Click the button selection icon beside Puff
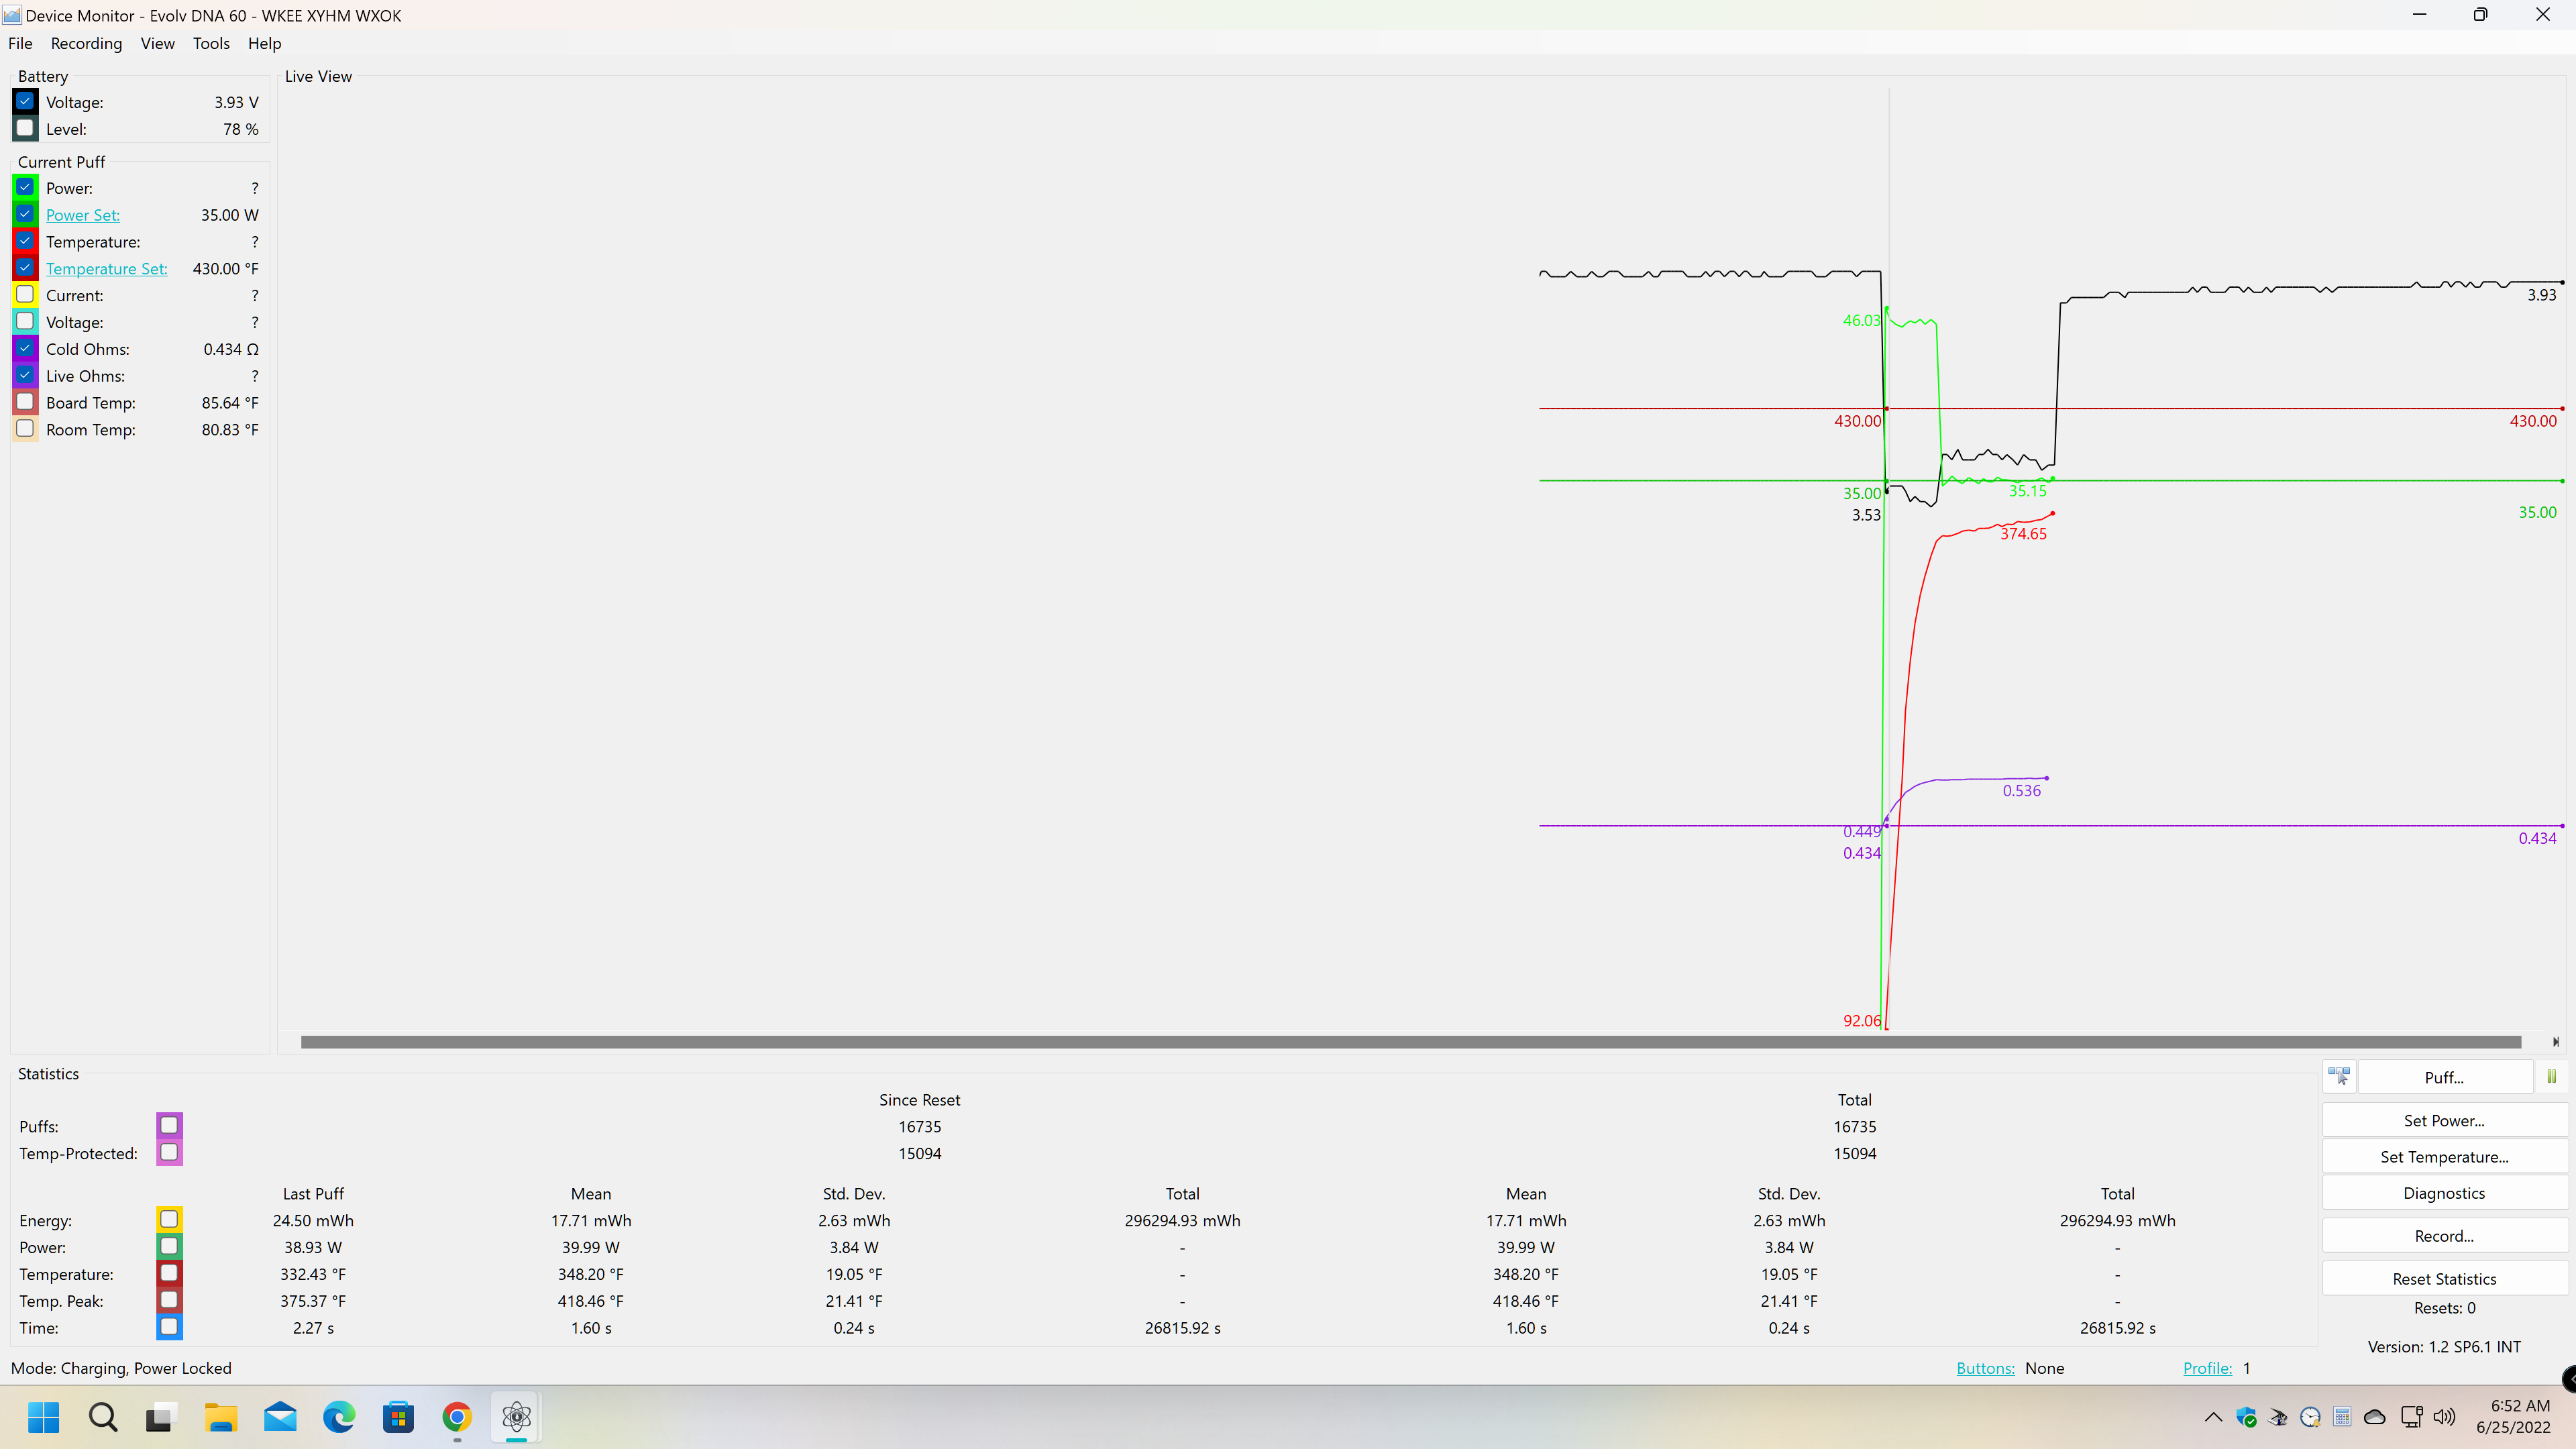This screenshot has width=2576, height=1449. coord(2339,1077)
